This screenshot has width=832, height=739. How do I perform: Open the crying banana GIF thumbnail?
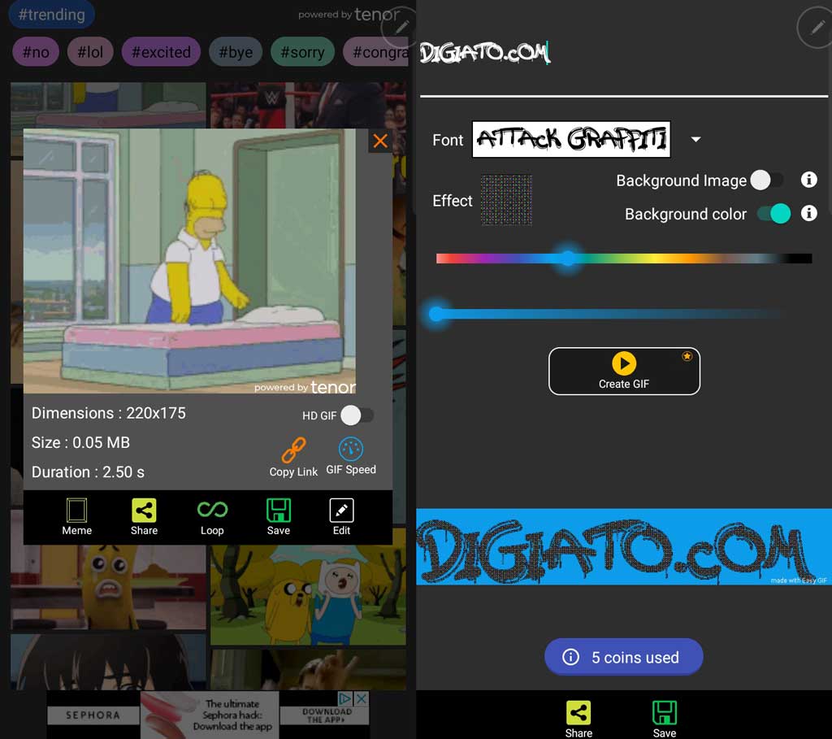tap(108, 587)
